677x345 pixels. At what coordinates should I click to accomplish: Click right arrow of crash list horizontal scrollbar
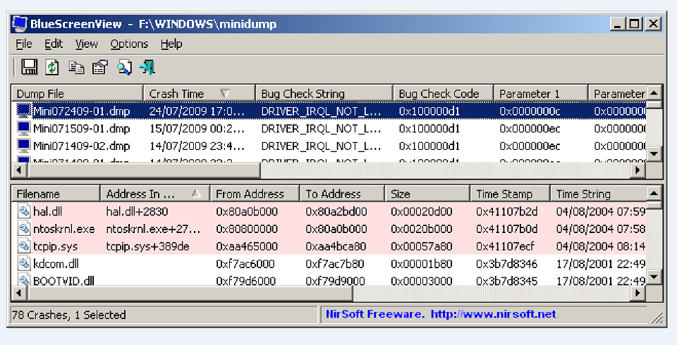pos(638,170)
